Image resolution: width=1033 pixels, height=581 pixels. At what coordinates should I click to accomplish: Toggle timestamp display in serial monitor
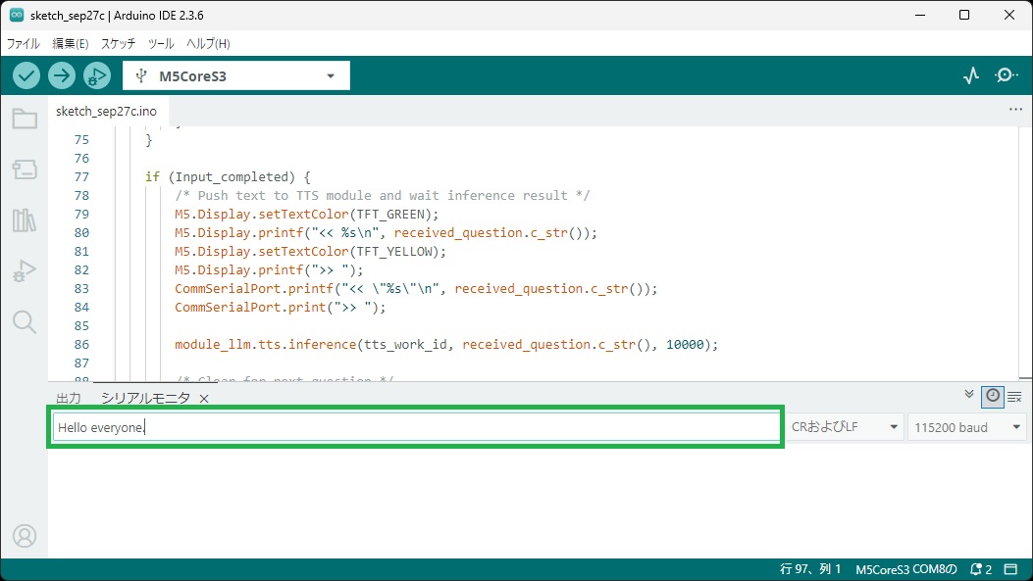click(x=993, y=396)
